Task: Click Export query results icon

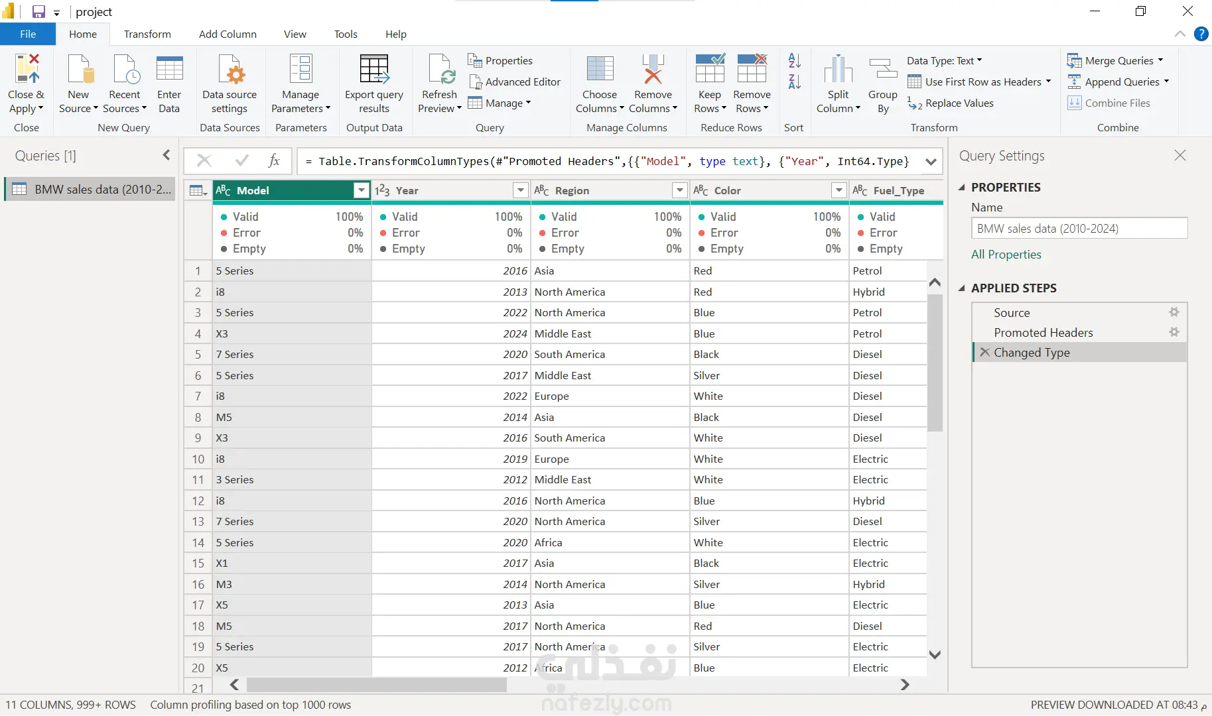Action: tap(374, 69)
